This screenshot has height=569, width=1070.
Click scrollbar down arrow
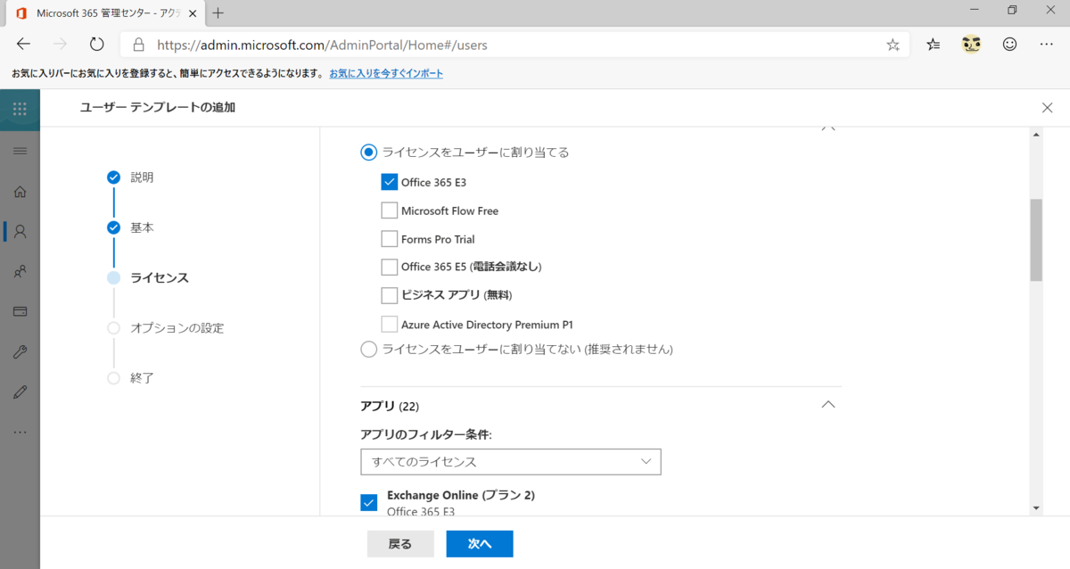(x=1036, y=507)
